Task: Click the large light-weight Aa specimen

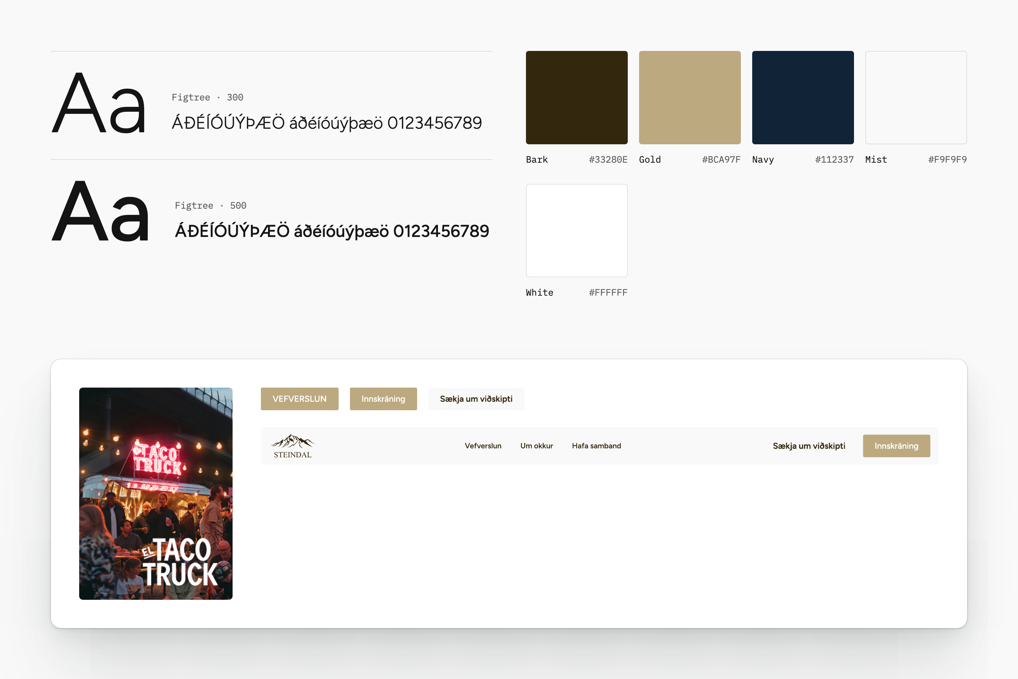Action: pyautogui.click(x=99, y=103)
